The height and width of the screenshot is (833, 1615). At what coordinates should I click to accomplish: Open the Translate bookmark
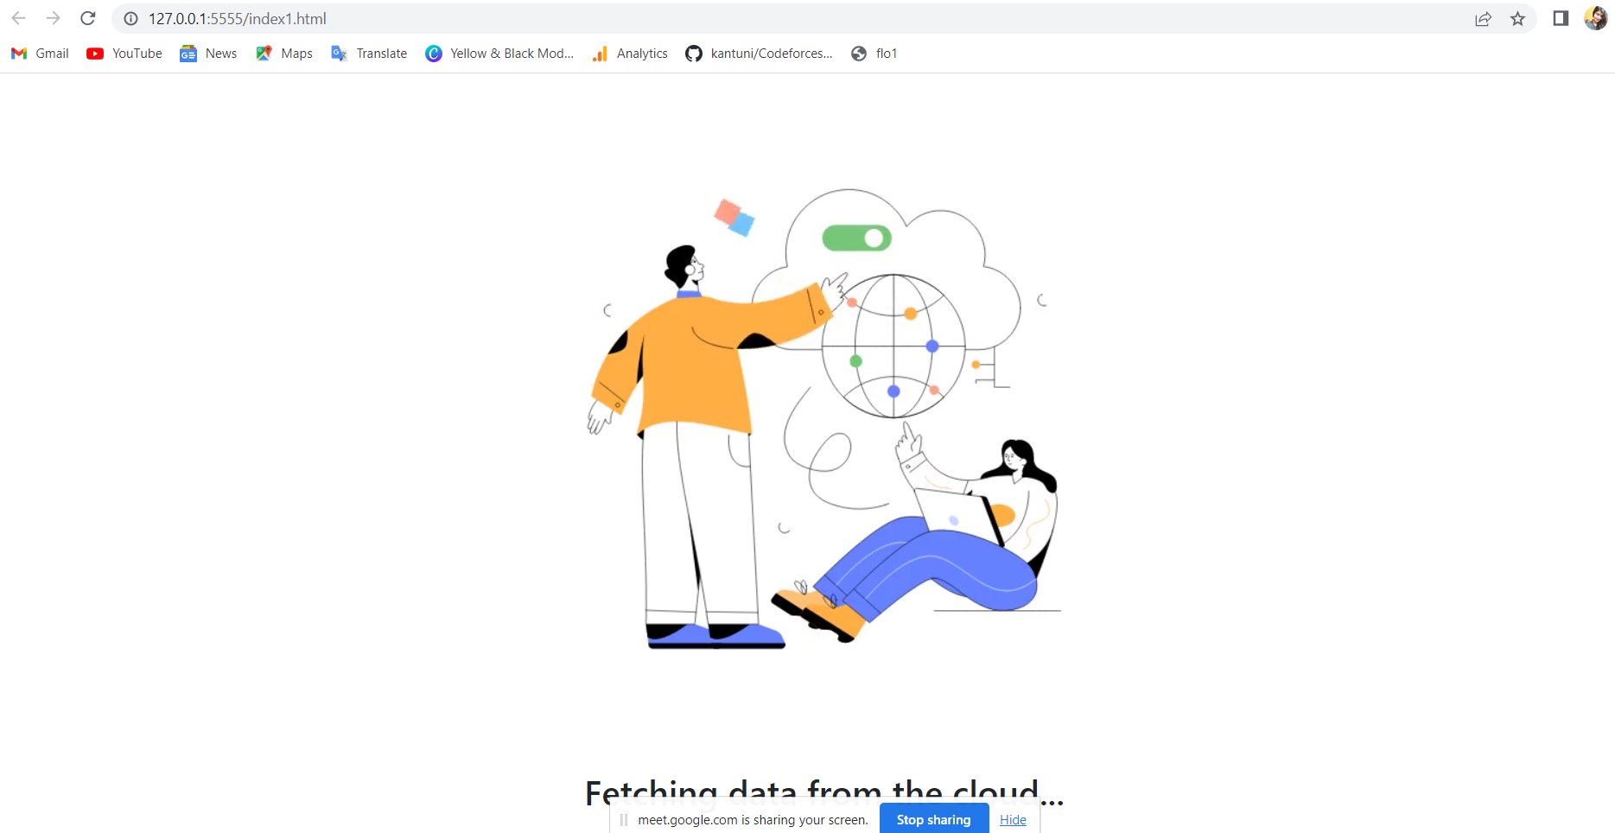pyautogui.click(x=369, y=54)
